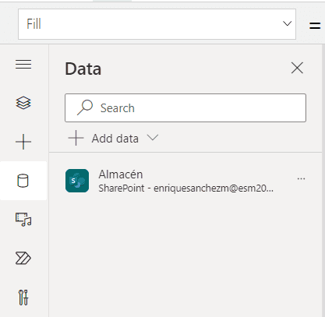This screenshot has width=325, height=317.
Task: Focus the Search data input field
Action: click(185, 107)
